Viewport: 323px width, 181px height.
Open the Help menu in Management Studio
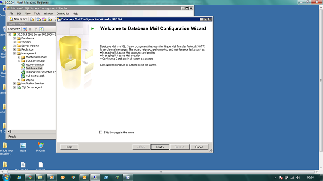[75, 13]
